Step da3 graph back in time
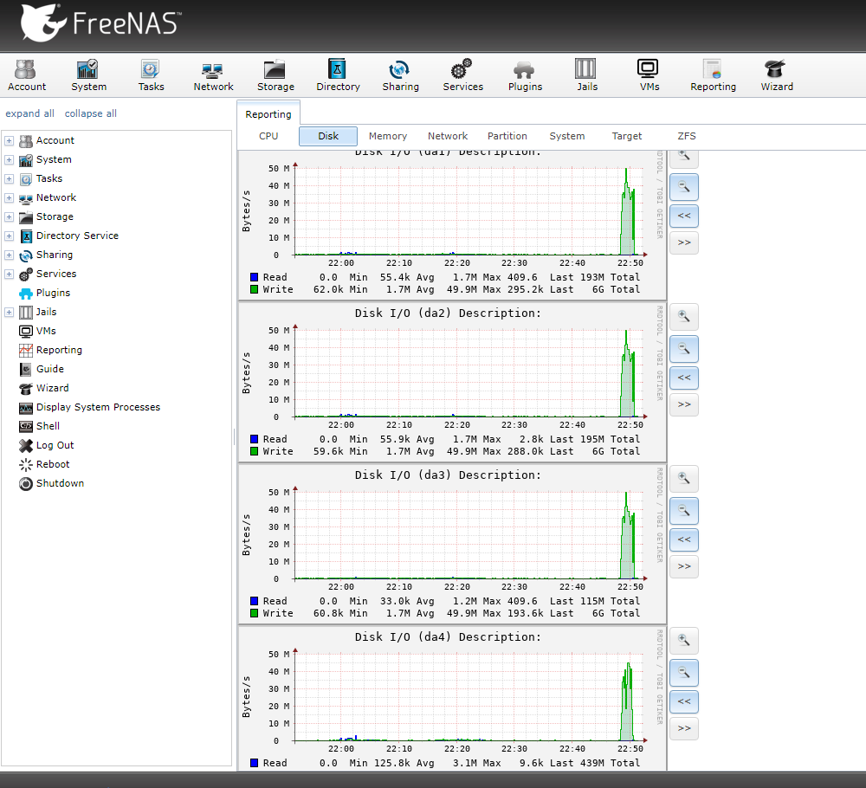866x788 pixels. [684, 539]
